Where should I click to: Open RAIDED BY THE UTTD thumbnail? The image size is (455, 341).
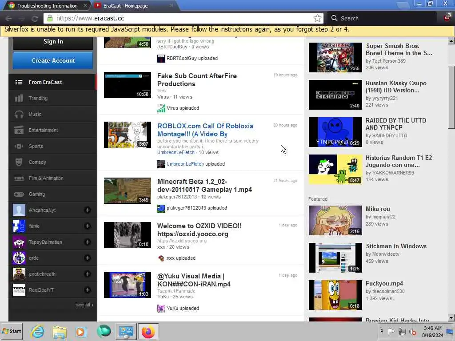point(335,132)
